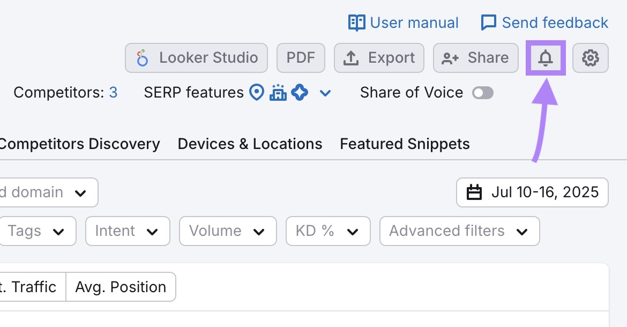Expand the SERP features chevron

point(325,93)
